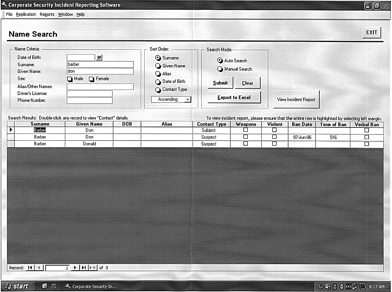Click the Corporate Security taskbar button
The width and height of the screenshot is (392, 292).
91,286
